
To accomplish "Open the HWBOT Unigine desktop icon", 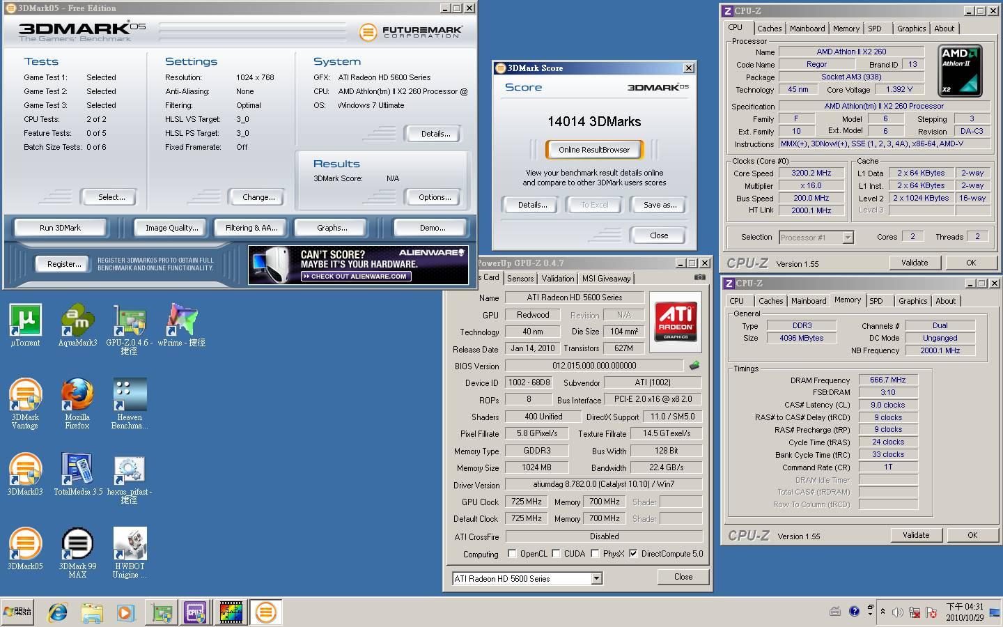I will [x=130, y=553].
